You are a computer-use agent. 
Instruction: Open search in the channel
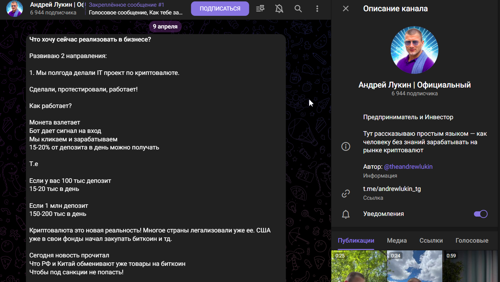(298, 9)
